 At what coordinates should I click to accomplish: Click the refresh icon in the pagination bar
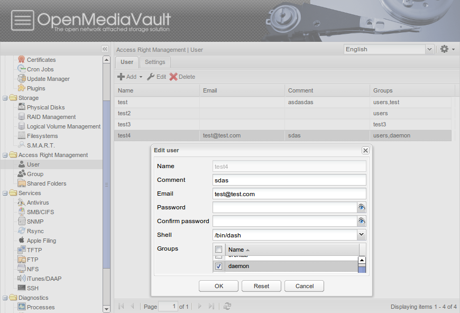pyautogui.click(x=227, y=306)
